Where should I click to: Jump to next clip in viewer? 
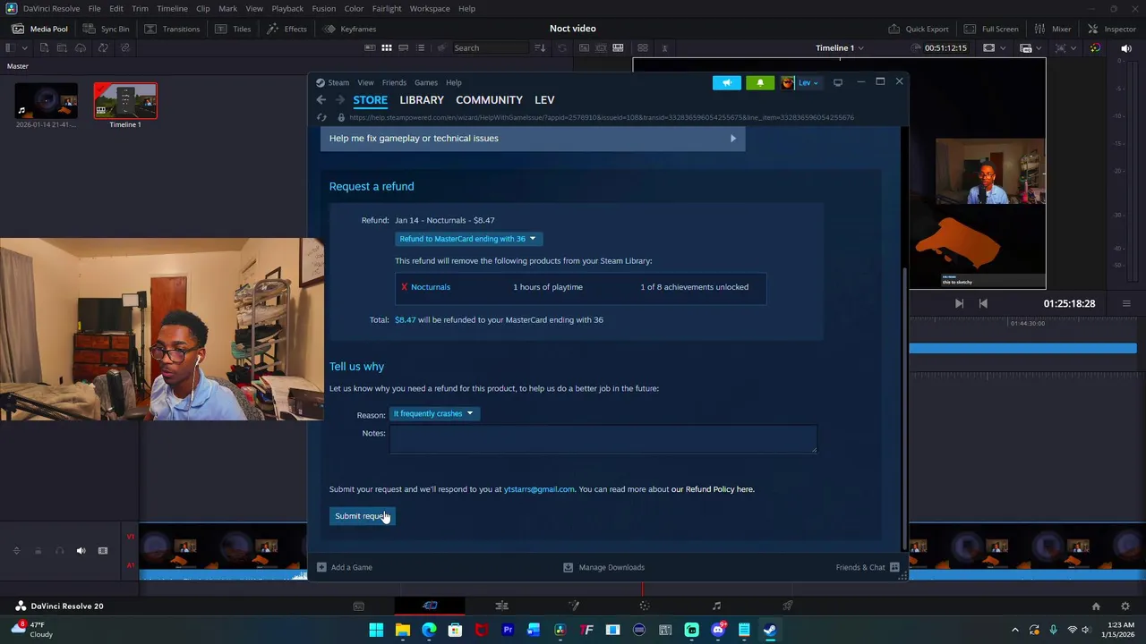point(959,303)
